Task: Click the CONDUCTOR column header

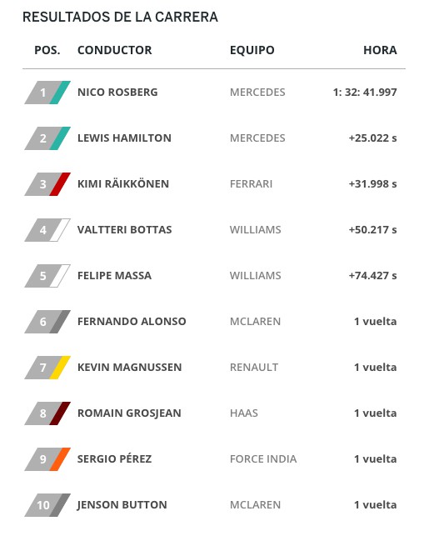Action: click(x=114, y=50)
